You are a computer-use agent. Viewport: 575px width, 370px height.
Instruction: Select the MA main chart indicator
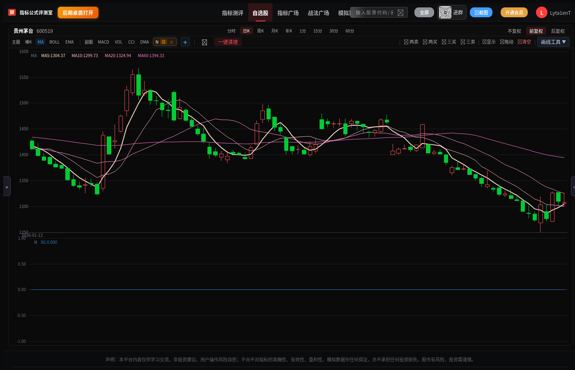tap(41, 42)
